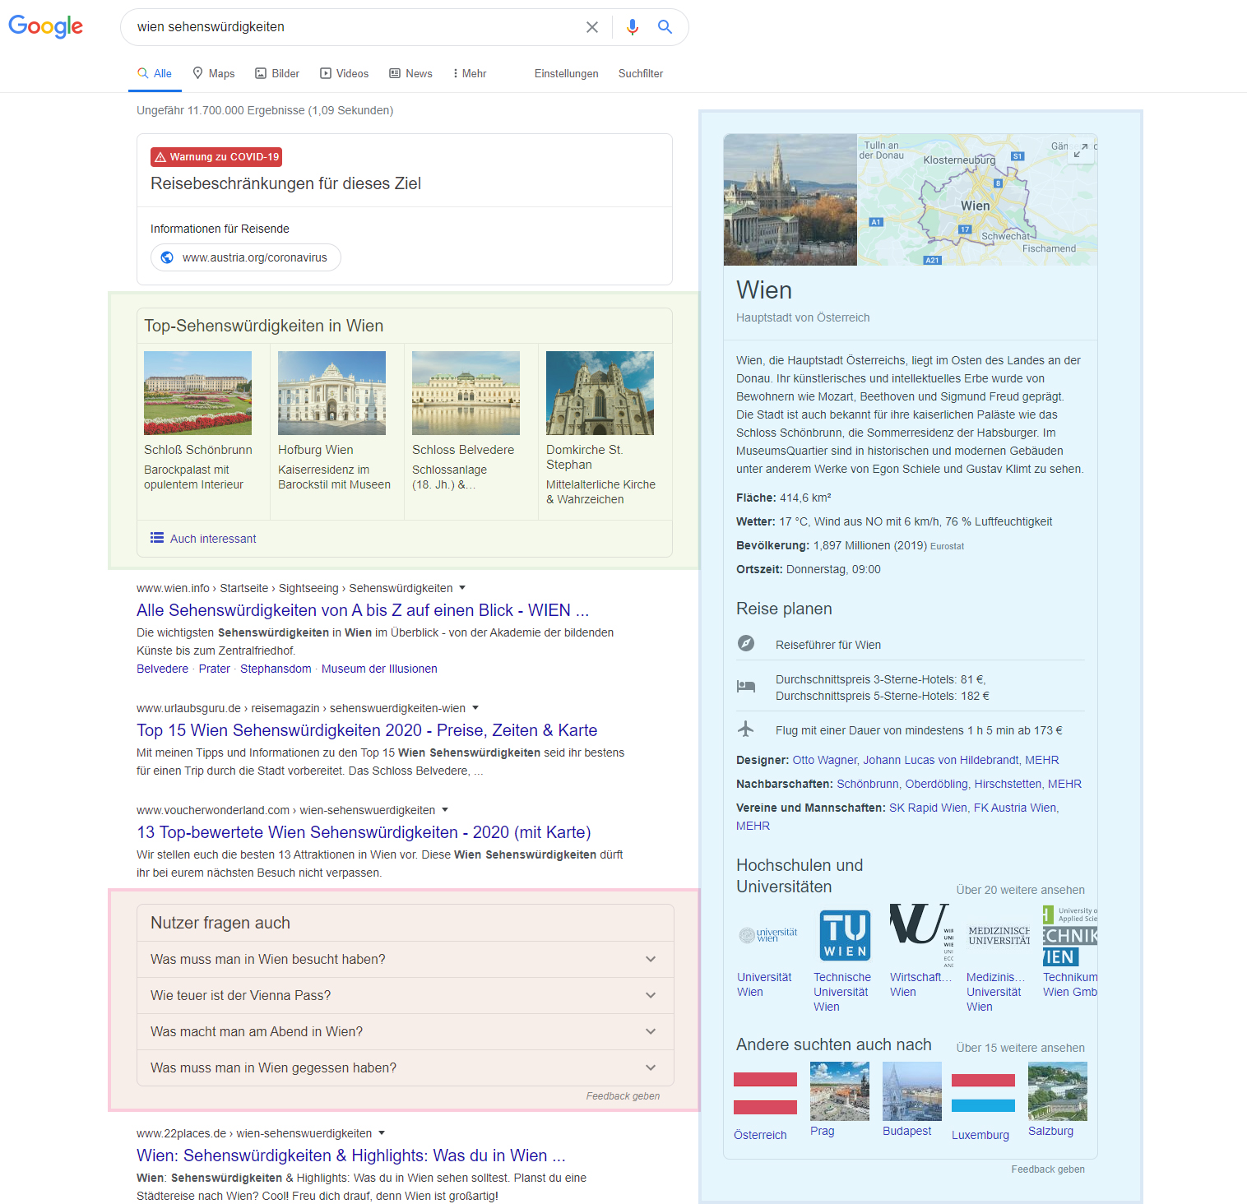This screenshot has width=1247, height=1204.
Task: Start voice search with microphone icon
Action: [632, 27]
